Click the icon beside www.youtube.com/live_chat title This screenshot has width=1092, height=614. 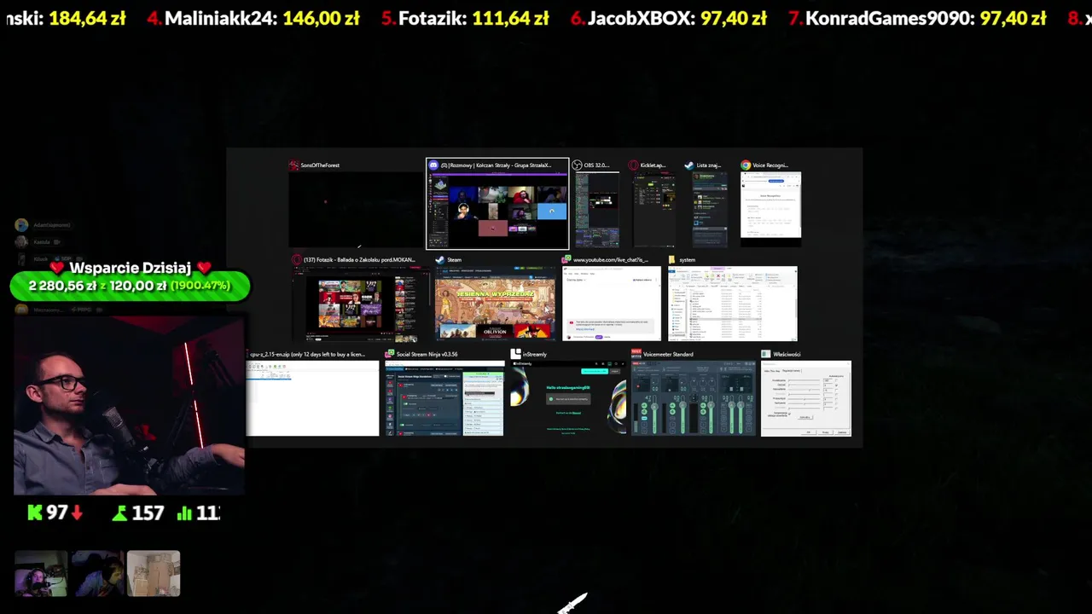[566, 260]
